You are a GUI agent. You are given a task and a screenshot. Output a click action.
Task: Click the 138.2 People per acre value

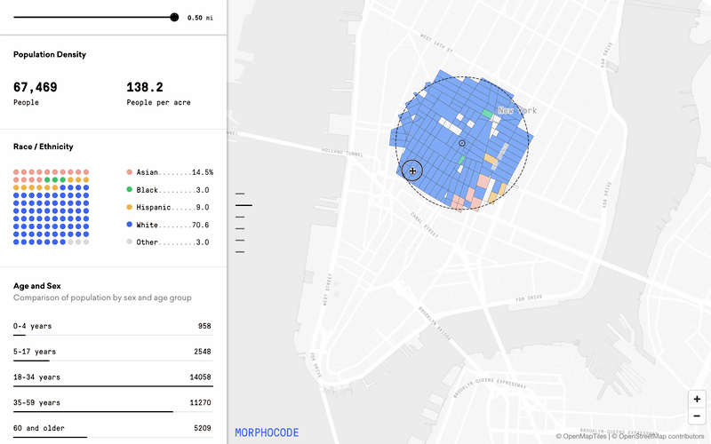pyautogui.click(x=145, y=87)
